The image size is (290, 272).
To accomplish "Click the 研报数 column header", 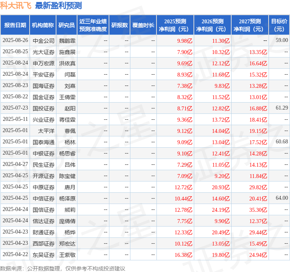I will pyautogui.click(x=120, y=25).
